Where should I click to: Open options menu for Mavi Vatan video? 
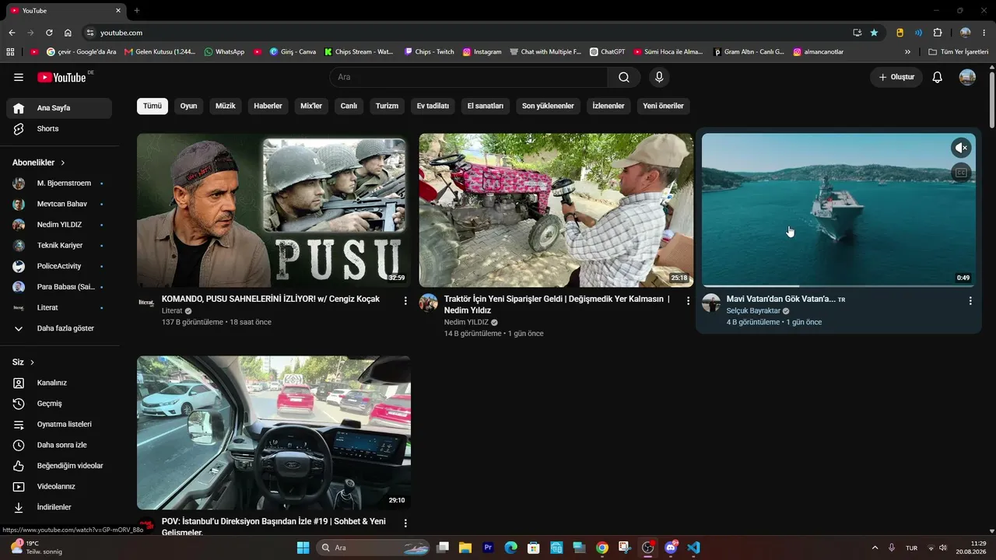970,300
